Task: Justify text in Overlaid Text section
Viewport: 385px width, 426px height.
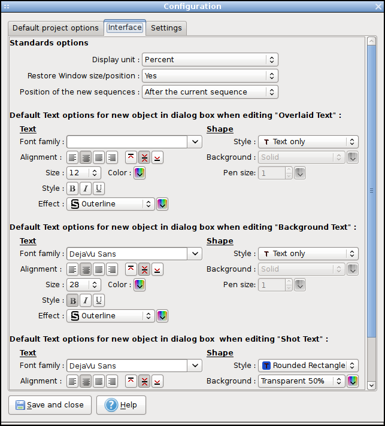Action: [99, 157]
